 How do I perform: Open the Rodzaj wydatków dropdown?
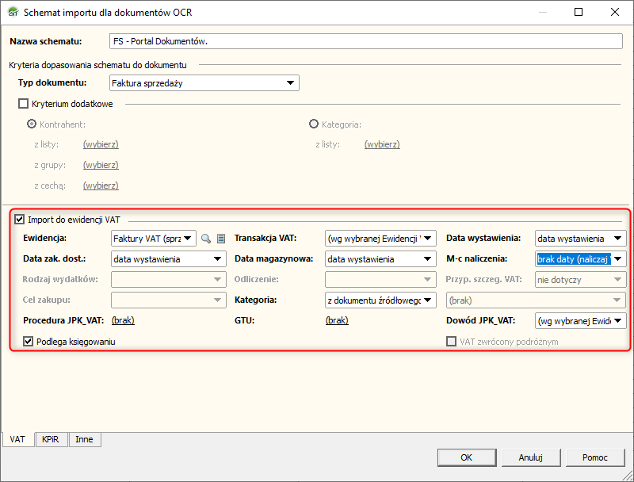[169, 280]
